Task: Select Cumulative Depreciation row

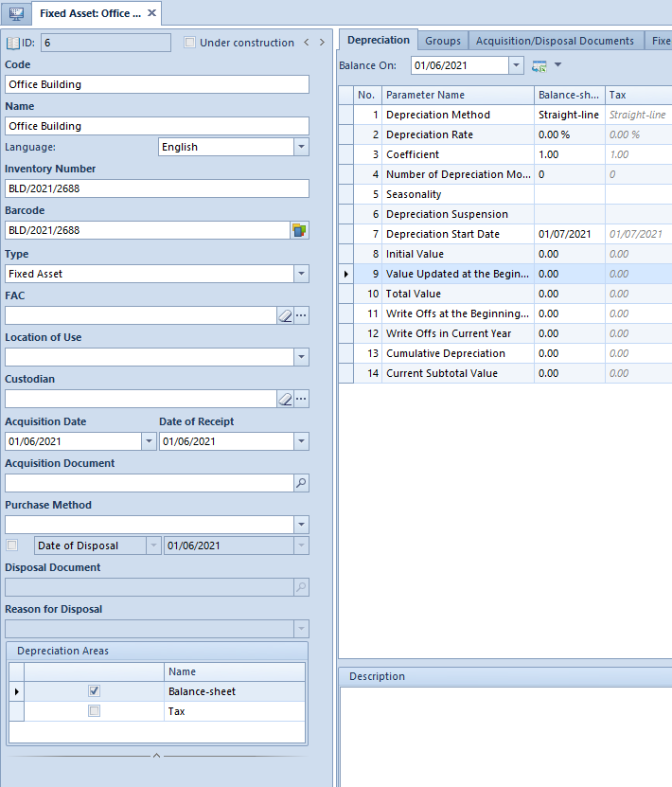Action: point(505,353)
